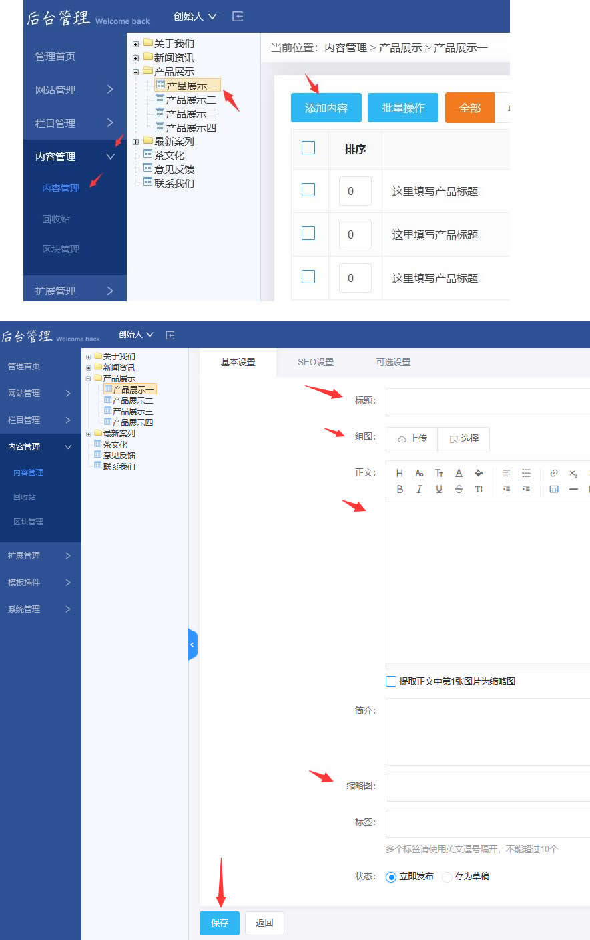
Task: Insert a hyperlink using the link icon
Action: click(x=553, y=473)
